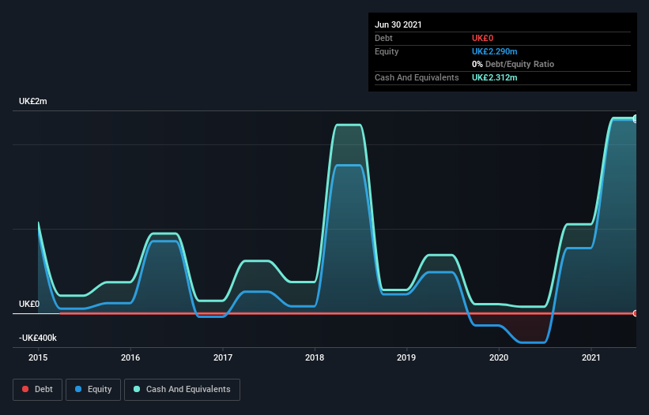The image size is (649, 415).
Task: Click the teal Cash And Equivalents legend dot
Action: pyautogui.click(x=137, y=389)
